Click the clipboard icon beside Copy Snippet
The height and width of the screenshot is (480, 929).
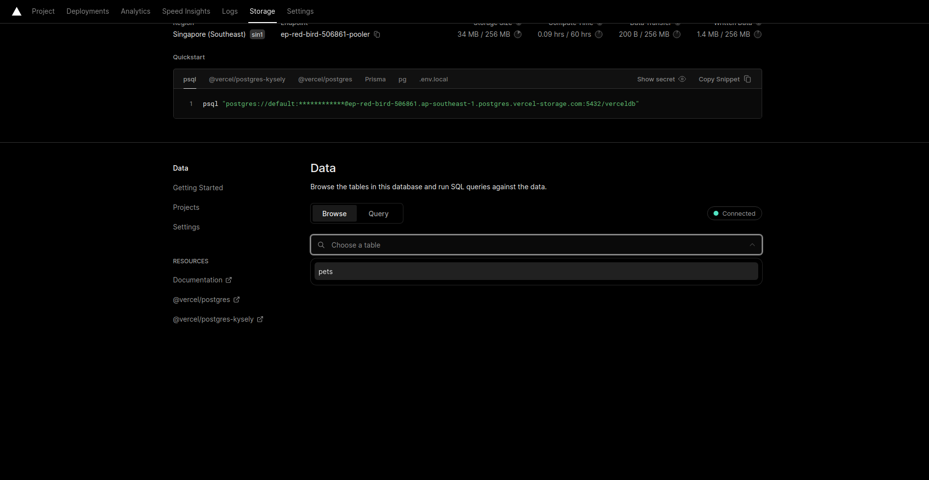pos(747,79)
